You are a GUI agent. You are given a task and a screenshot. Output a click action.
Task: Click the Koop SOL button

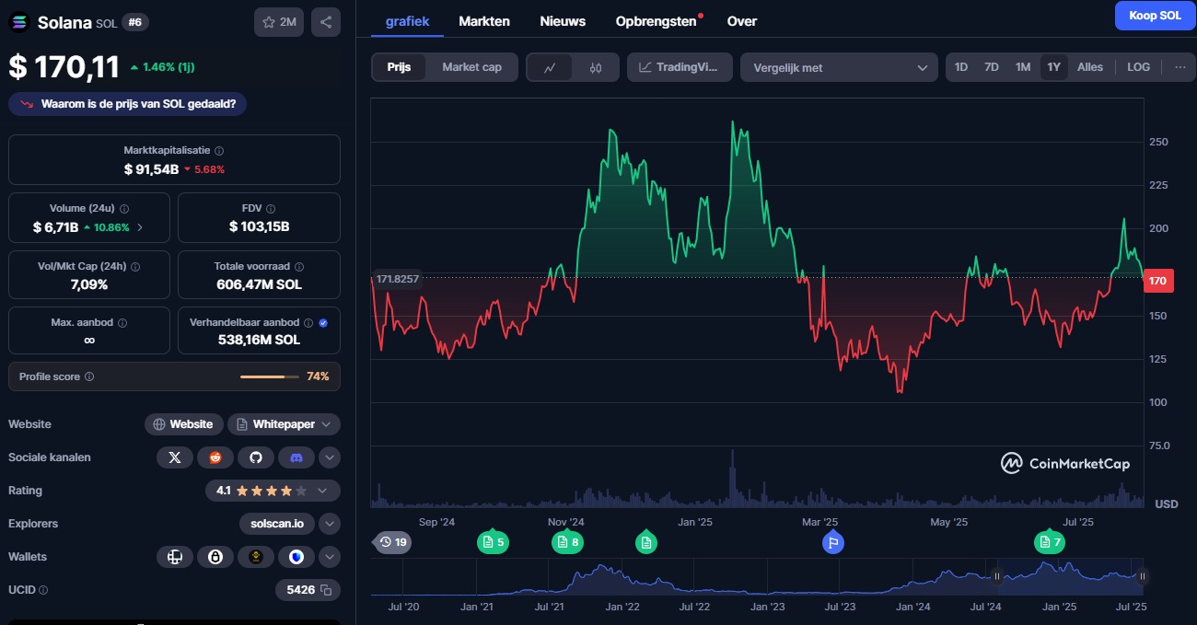(1155, 16)
